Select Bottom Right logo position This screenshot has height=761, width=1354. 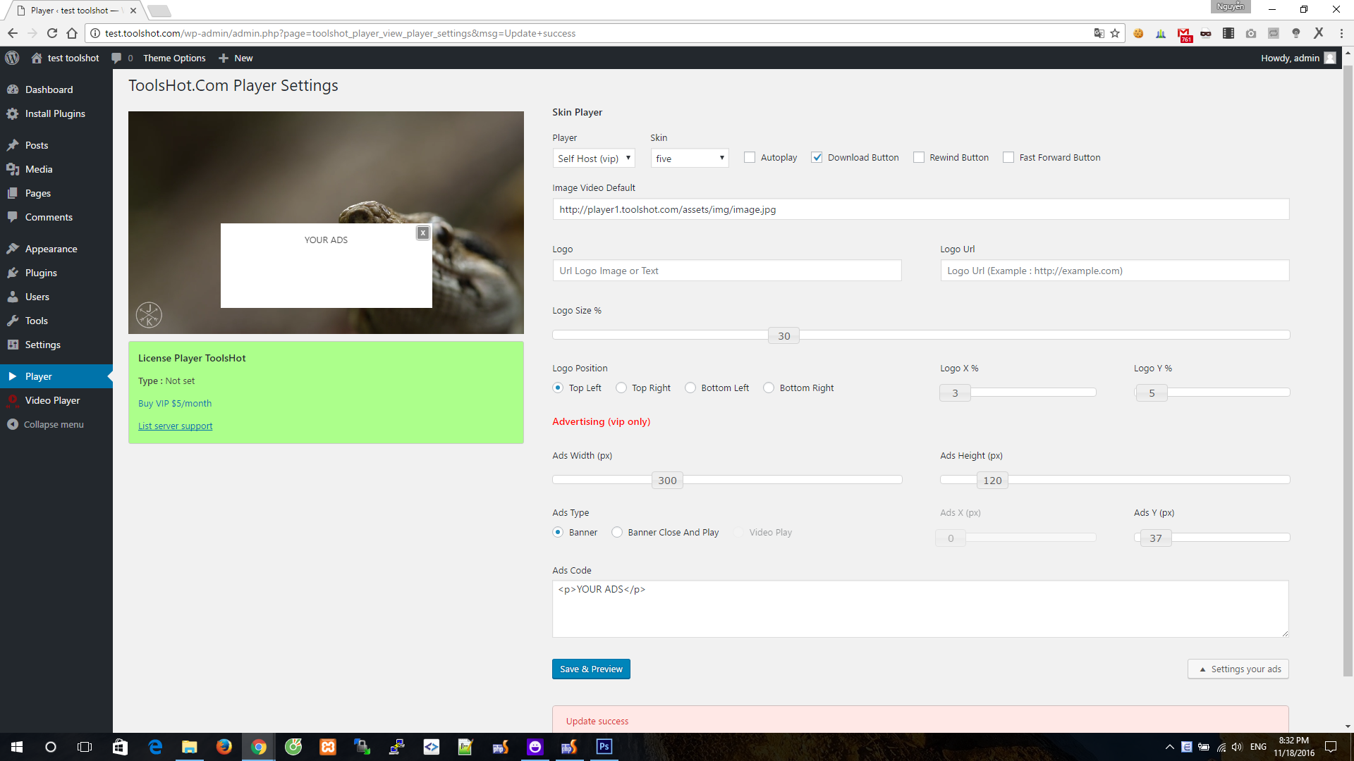[769, 388]
